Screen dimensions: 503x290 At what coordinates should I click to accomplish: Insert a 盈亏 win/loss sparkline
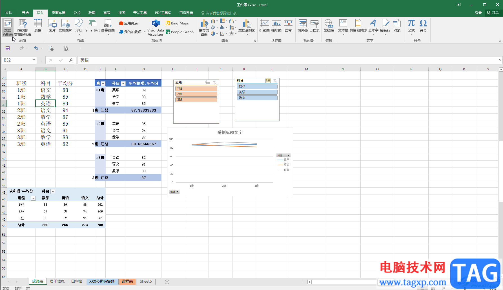(288, 25)
